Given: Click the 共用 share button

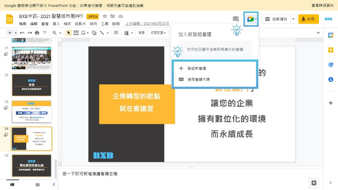Looking at the screenshot, I should click(308, 19).
